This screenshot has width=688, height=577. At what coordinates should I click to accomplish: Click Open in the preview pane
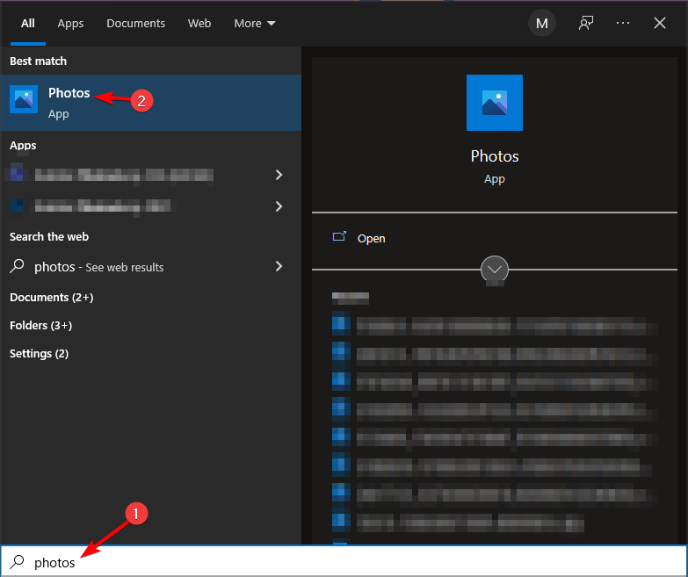point(371,239)
